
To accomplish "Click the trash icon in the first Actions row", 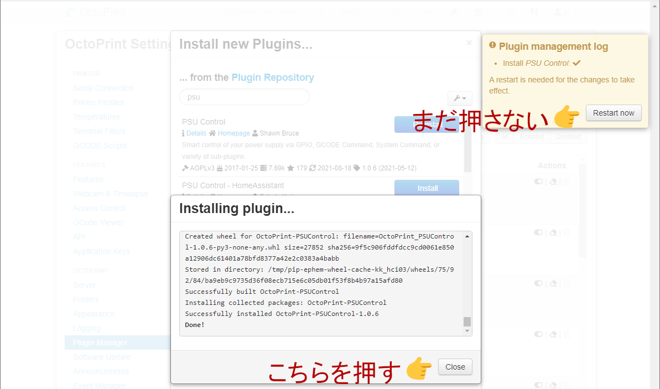I will pos(567,181).
